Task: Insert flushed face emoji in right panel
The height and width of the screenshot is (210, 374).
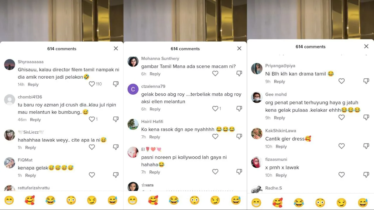Action: (x=320, y=202)
